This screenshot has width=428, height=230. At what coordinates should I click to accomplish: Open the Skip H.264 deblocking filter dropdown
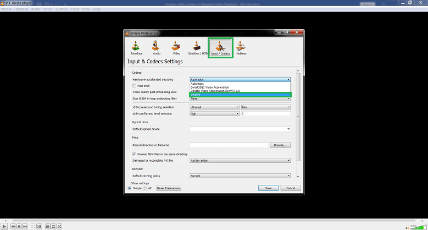[x=240, y=98]
